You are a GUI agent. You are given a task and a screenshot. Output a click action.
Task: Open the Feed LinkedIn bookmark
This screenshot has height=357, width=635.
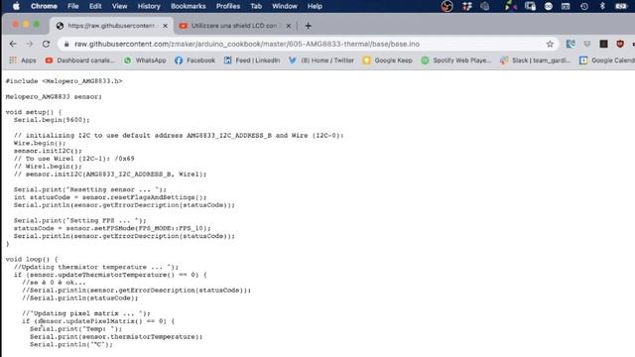pos(252,60)
